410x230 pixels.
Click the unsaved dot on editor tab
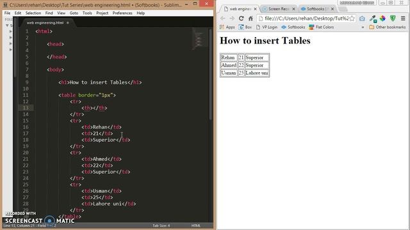coord(68,23)
